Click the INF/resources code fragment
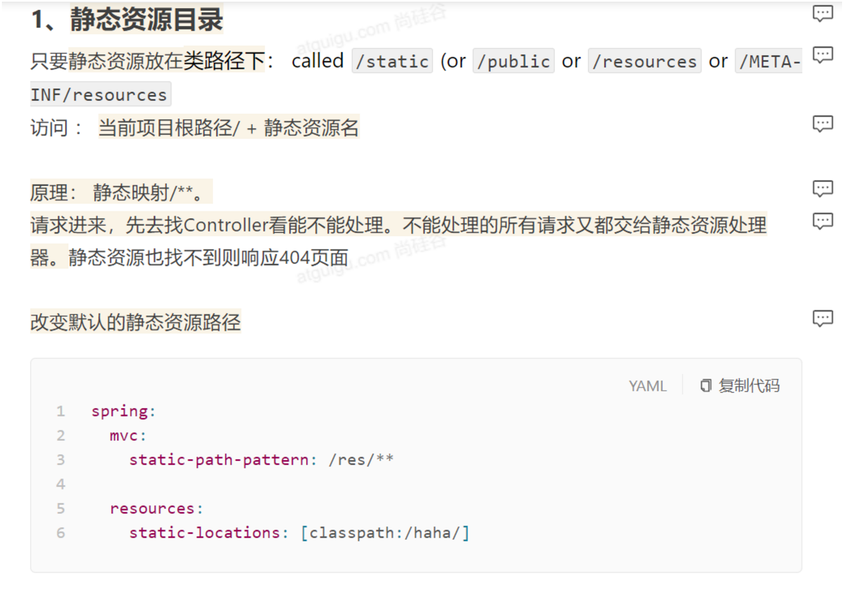 (99, 95)
